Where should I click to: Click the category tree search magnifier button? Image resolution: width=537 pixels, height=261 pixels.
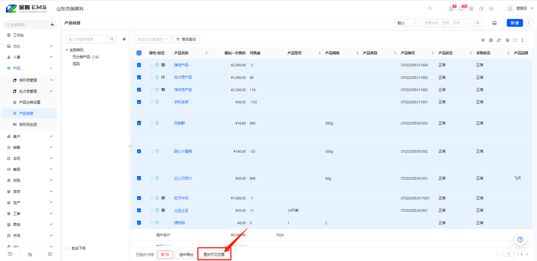pyautogui.click(x=112, y=39)
